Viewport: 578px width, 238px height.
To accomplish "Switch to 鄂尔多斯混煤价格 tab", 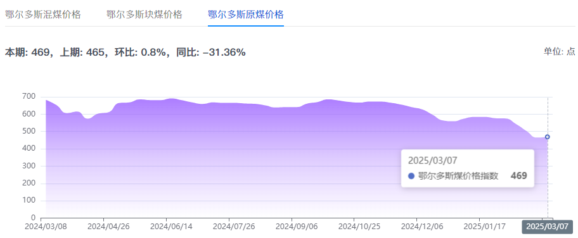I will coord(42,15).
